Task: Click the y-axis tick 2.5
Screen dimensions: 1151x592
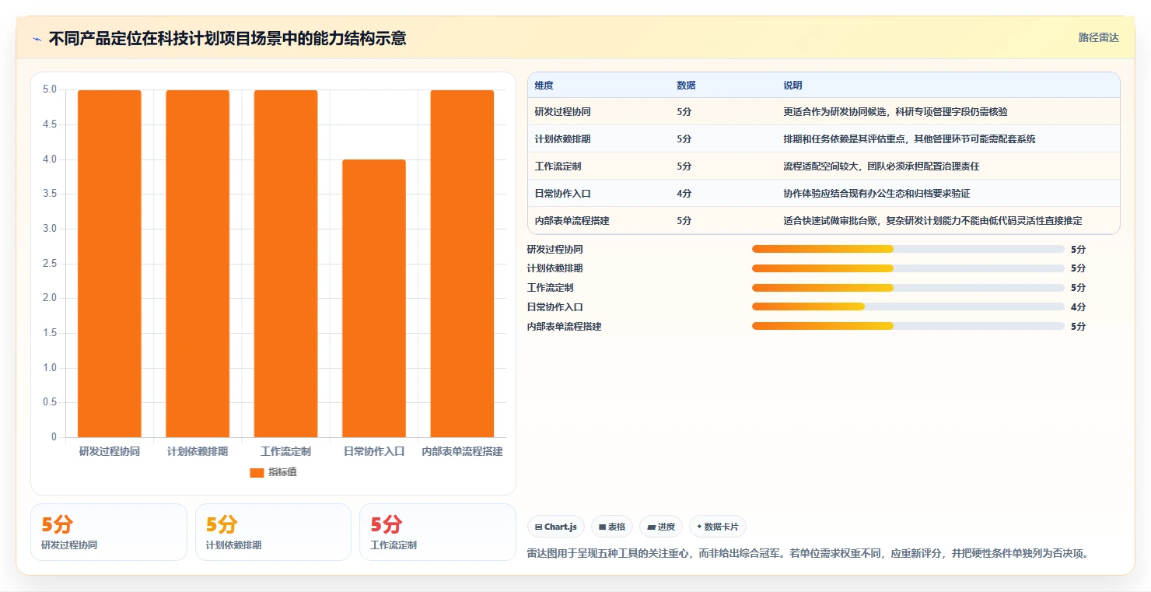Action: coord(50,264)
